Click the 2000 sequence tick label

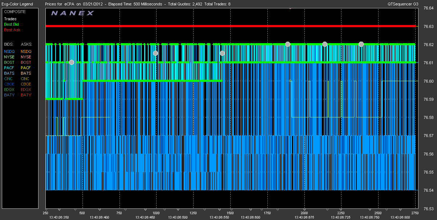tap(304, 213)
